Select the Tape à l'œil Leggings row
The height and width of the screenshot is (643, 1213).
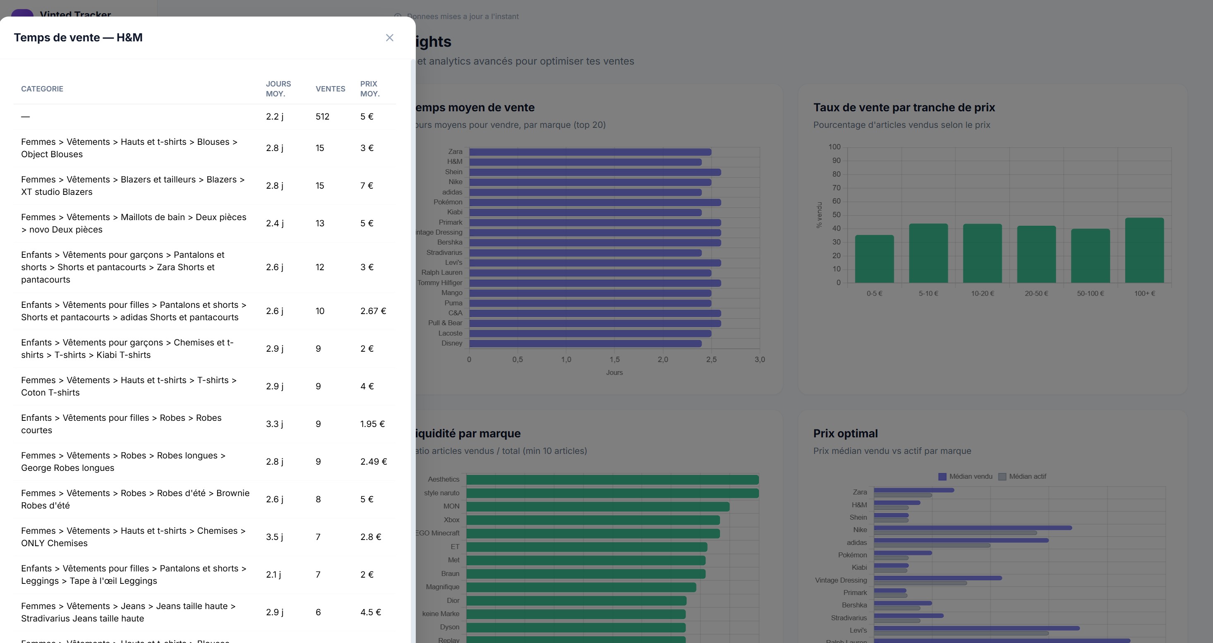205,575
